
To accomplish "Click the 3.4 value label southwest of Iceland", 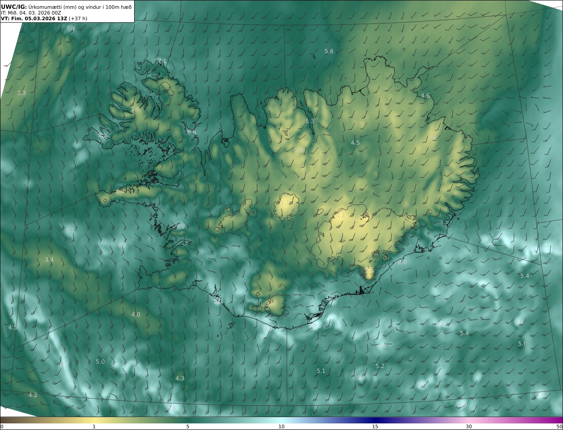I will coord(49,260).
